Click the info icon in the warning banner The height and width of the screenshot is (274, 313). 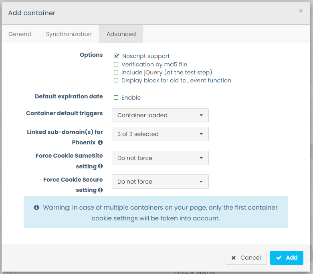coord(36,208)
